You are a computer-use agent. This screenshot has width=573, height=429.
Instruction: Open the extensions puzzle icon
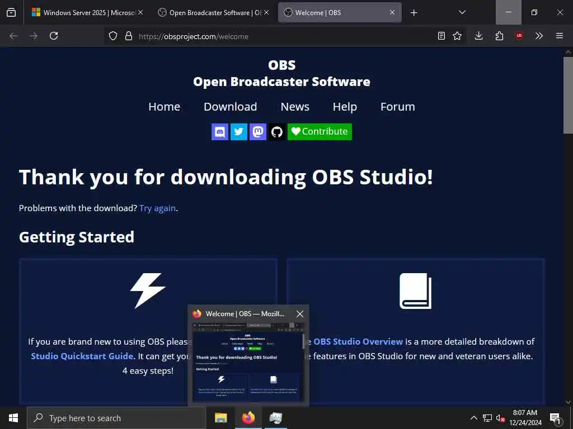coord(499,36)
